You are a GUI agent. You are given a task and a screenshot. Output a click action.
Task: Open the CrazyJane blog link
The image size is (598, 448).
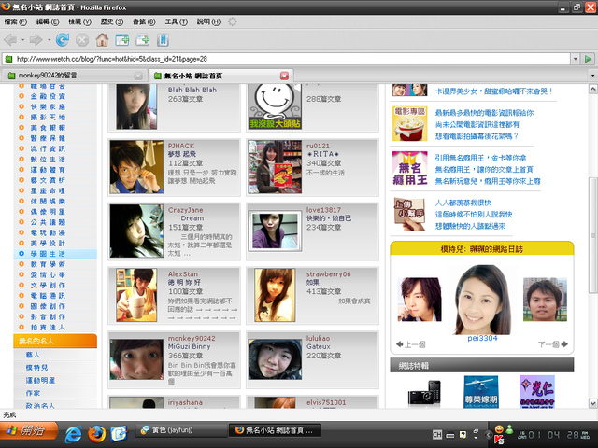point(185,210)
